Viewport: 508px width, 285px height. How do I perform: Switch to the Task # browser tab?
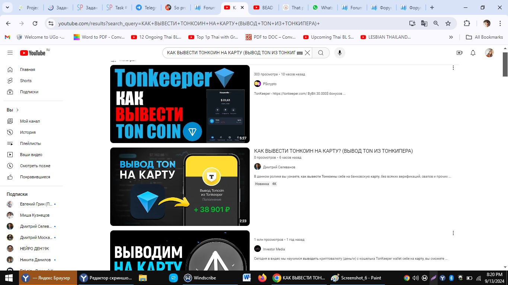(x=116, y=7)
